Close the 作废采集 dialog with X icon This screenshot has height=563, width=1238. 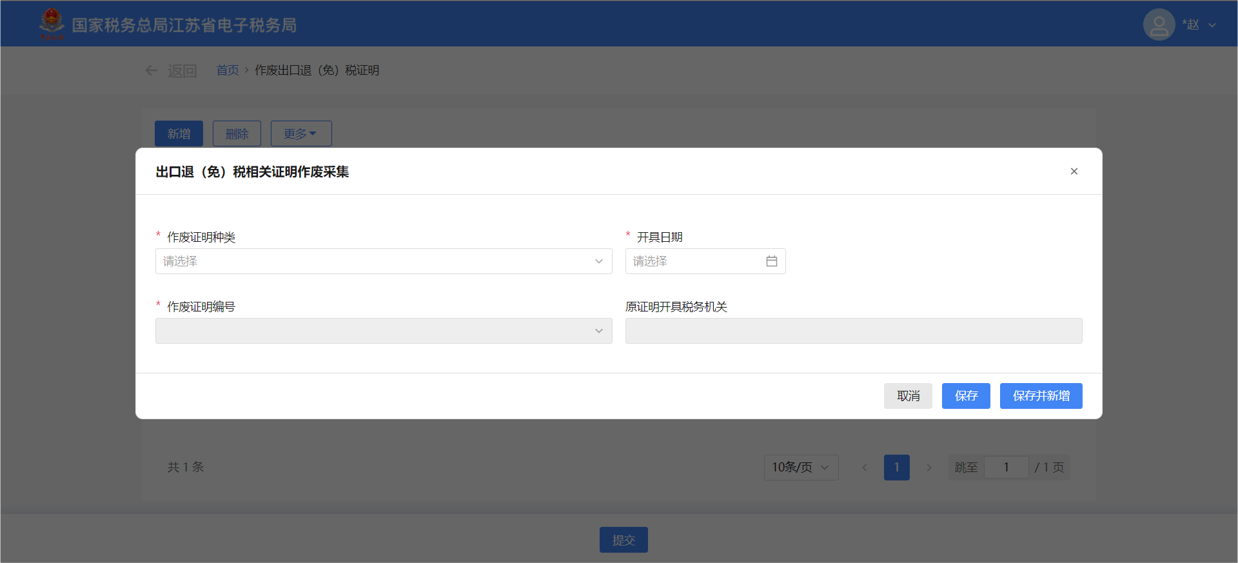(x=1074, y=172)
